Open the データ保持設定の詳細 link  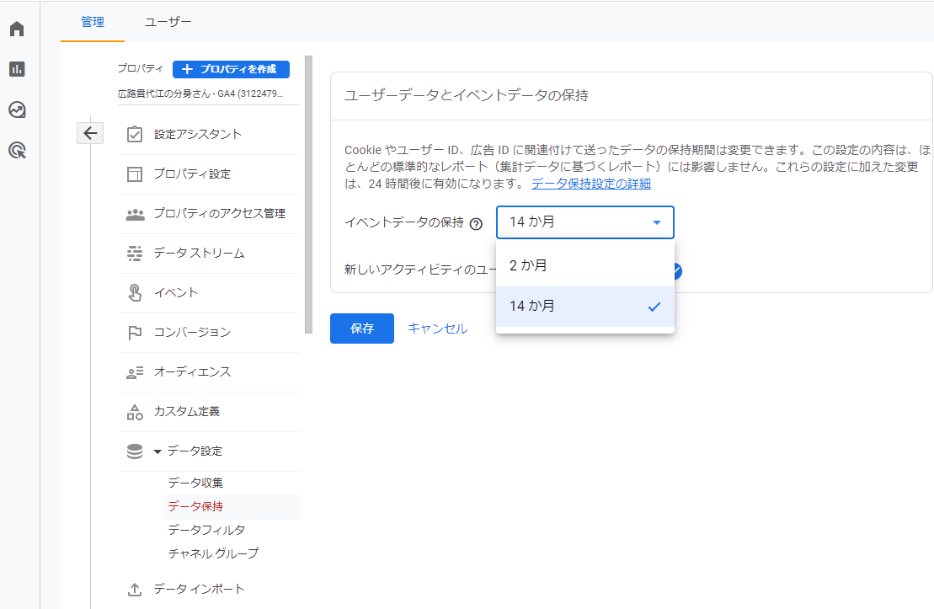tap(590, 182)
